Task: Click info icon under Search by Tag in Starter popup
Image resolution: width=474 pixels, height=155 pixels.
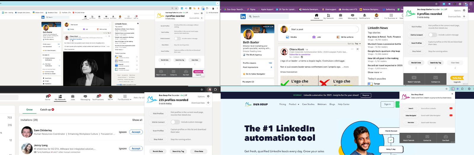Action: coord(435,68)
